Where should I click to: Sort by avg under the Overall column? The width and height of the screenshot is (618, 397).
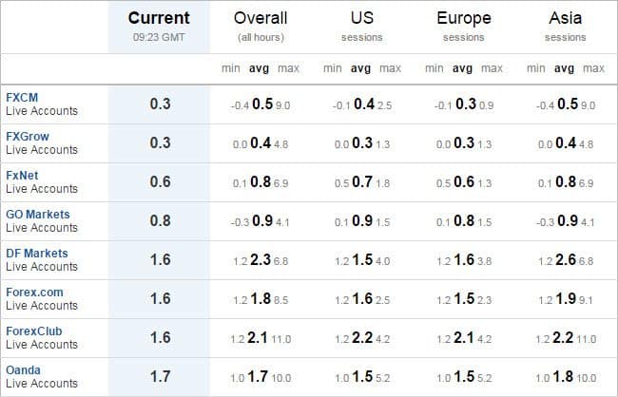click(259, 68)
